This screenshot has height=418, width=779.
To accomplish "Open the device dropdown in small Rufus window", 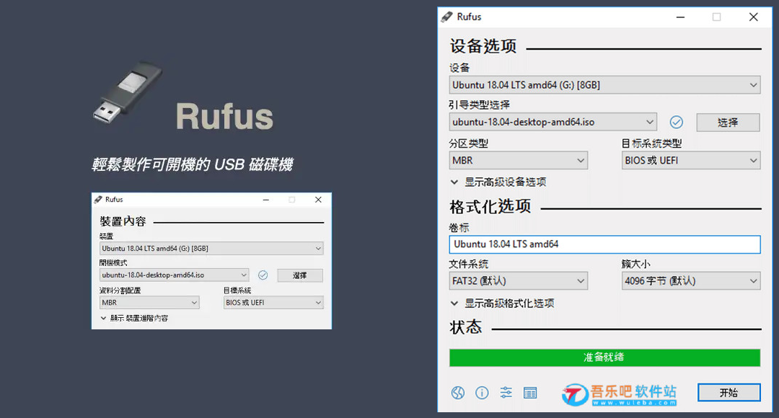I will (211, 248).
